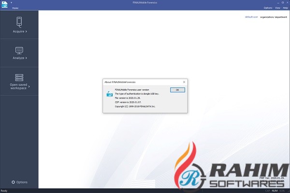
Task: Expand the Open saved workspace chevron
Action: (29, 86)
